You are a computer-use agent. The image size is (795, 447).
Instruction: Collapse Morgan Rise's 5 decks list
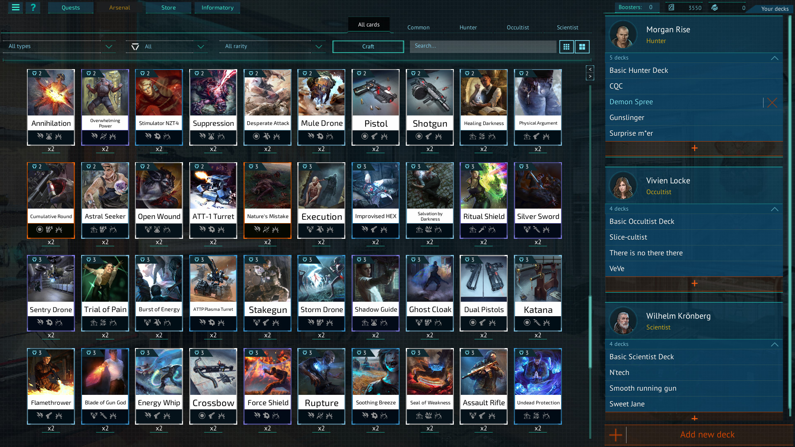pyautogui.click(x=774, y=58)
